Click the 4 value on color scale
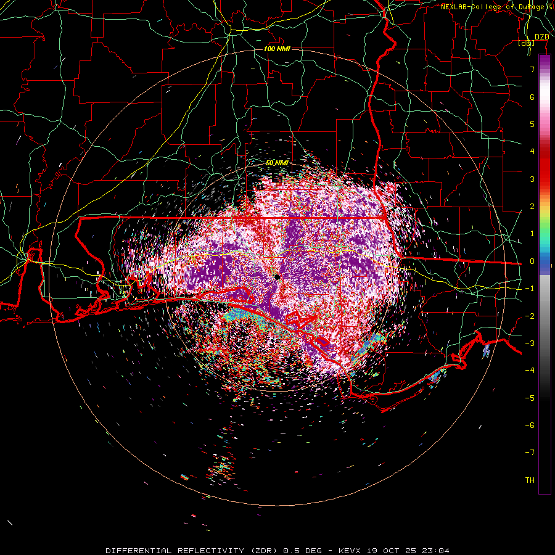Viewport: 555px width, 555px height. pyautogui.click(x=532, y=152)
